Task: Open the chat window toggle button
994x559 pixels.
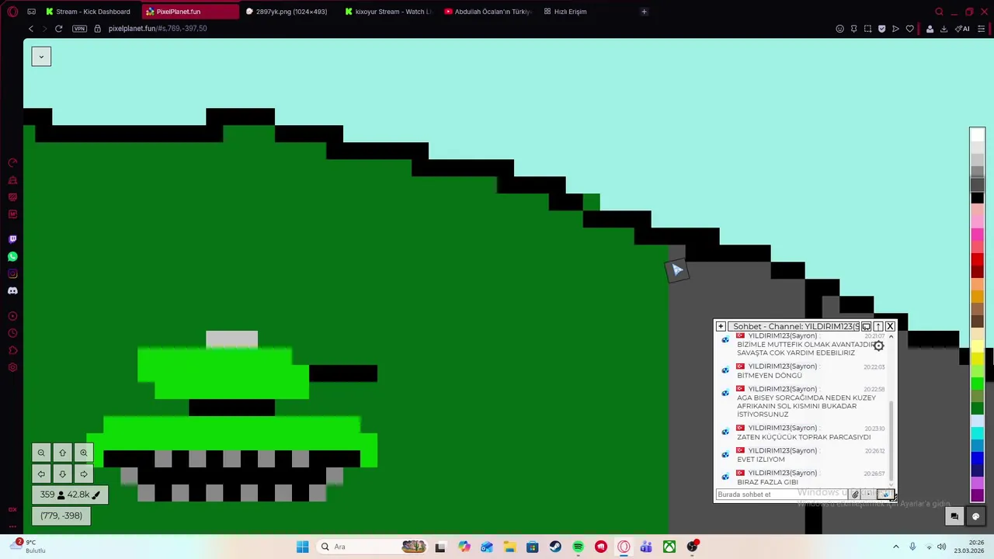Action: coord(954,516)
